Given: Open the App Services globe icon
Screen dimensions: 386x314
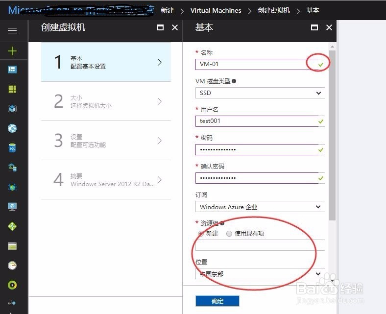Looking at the screenshot, I should (x=12, y=128).
